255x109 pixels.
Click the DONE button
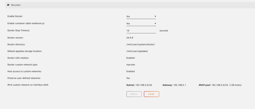[151, 94]
